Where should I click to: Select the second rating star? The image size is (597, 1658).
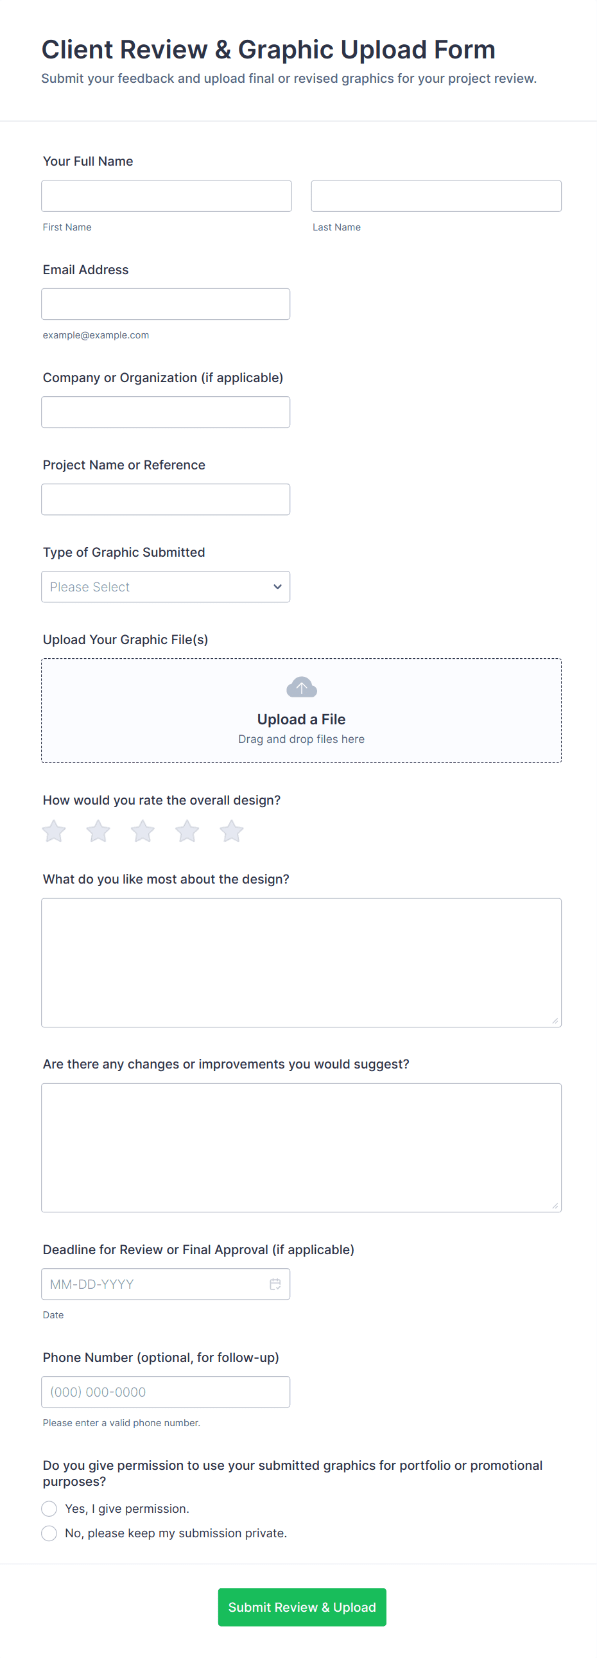point(98,831)
